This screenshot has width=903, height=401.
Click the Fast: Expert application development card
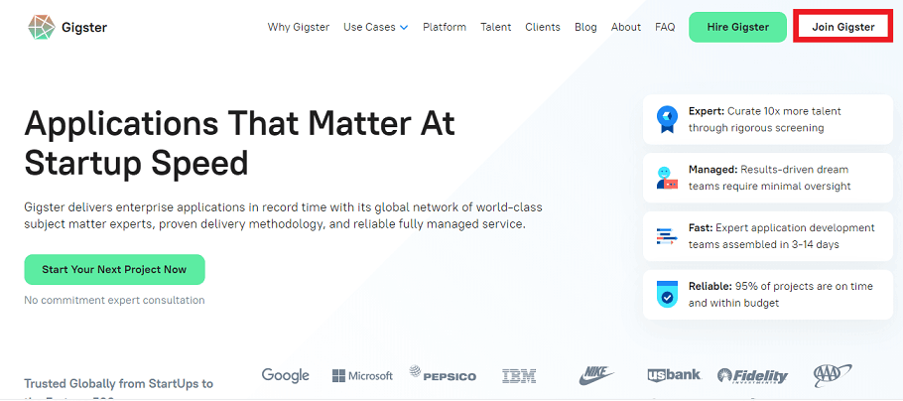768,236
